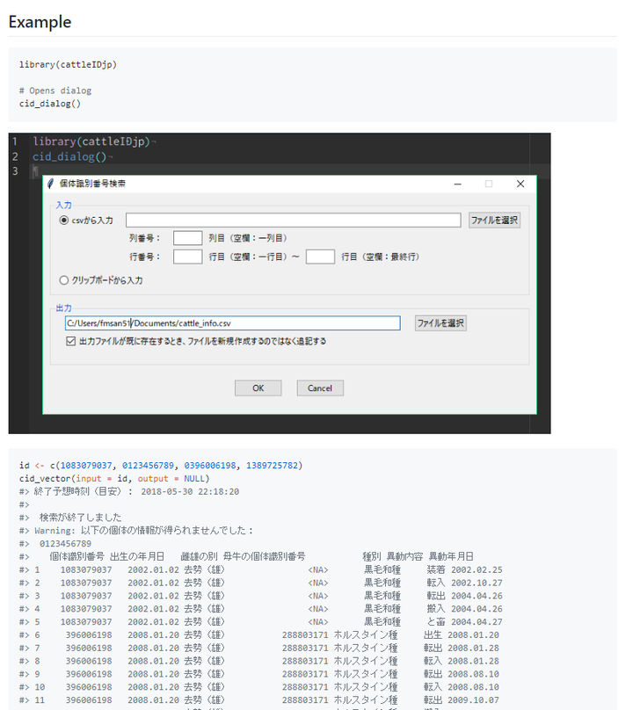Minimize the 個体識別番号検索 dialog
Screen dimensions: 633x710
pyautogui.click(x=458, y=184)
